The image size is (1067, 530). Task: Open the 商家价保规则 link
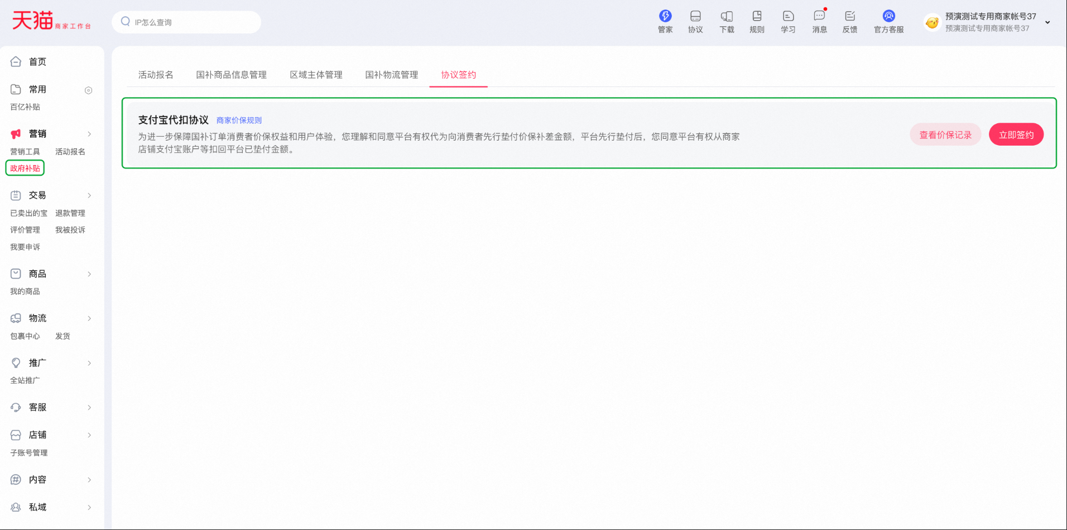(x=239, y=121)
